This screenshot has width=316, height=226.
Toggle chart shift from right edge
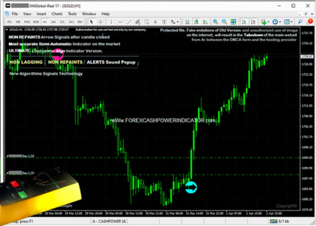point(253,22)
